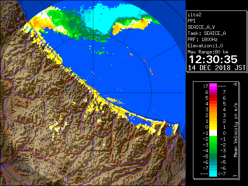The image size is (248, 186).
Task: Pick the bright green swatch in the legend
Action: pos(213,139)
